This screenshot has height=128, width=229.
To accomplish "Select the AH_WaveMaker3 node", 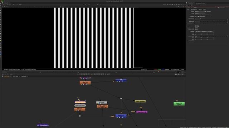I will (x=43, y=125).
